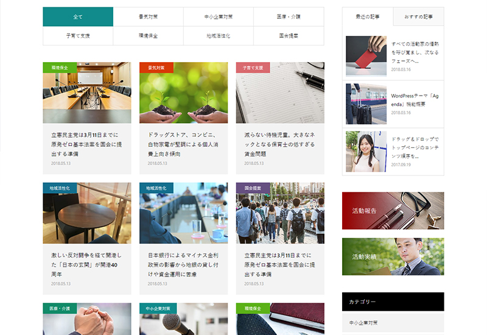Open article title ドラッグストア、コンビニ
The width and height of the screenshot is (487, 335).
pyautogui.click(x=183, y=144)
